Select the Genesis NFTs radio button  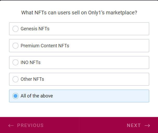pyautogui.click(x=16, y=29)
